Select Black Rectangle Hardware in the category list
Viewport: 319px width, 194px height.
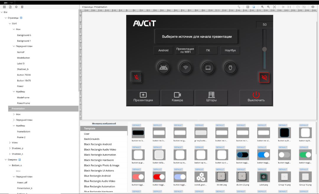click(99, 160)
